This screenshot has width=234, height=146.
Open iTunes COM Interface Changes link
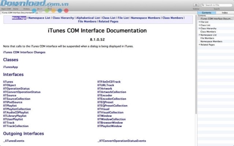(24, 52)
